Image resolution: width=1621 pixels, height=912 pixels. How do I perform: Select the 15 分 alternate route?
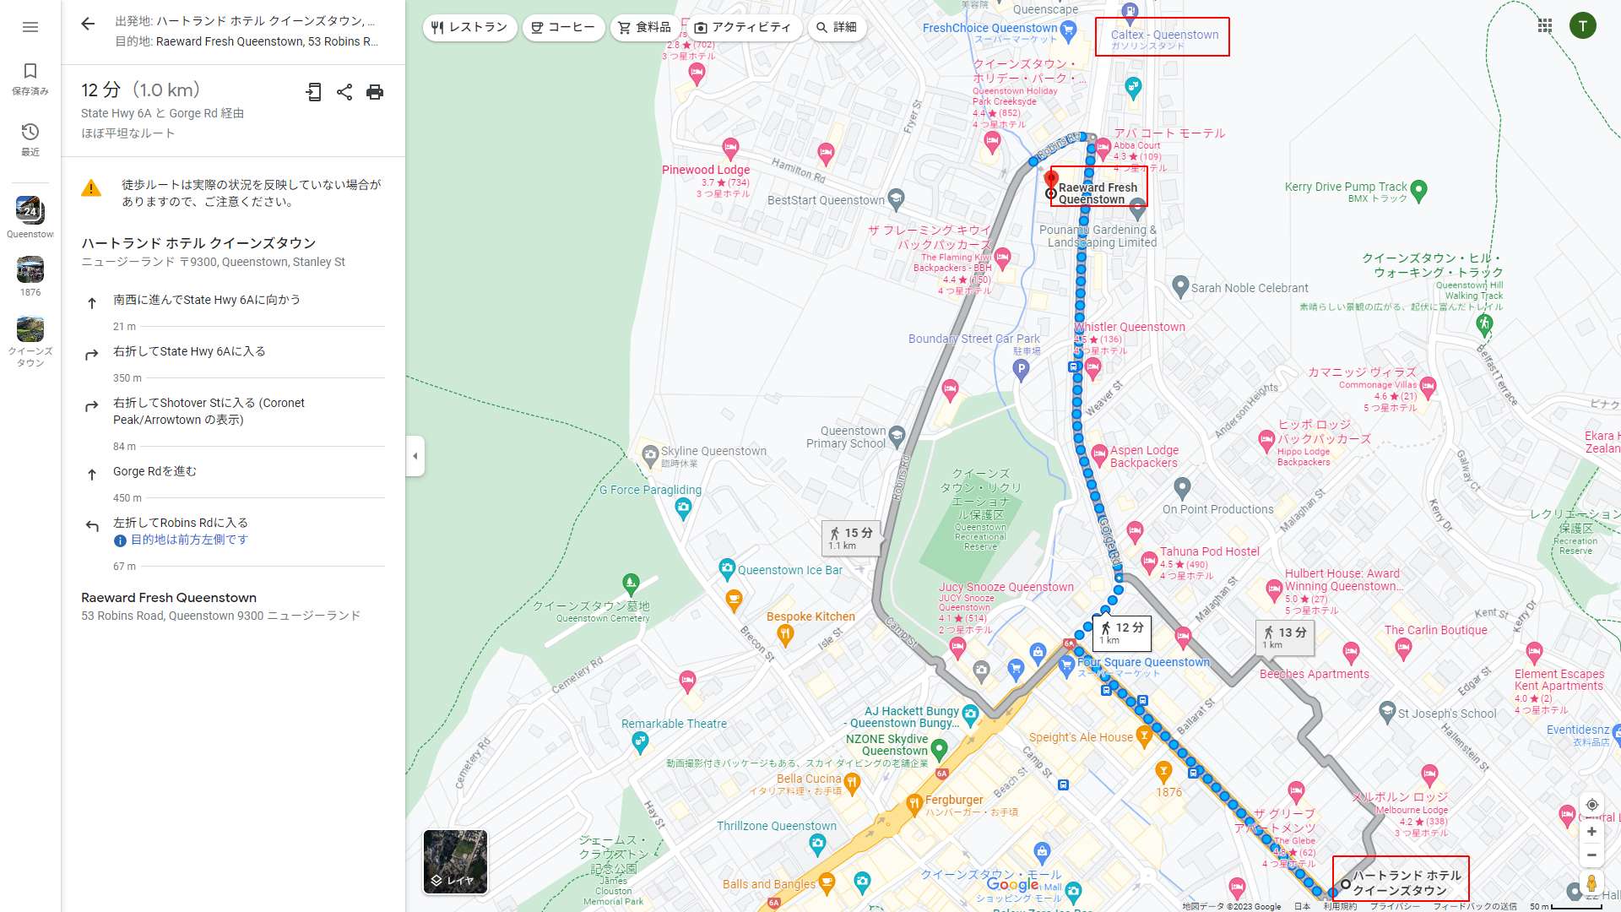pyautogui.click(x=851, y=538)
